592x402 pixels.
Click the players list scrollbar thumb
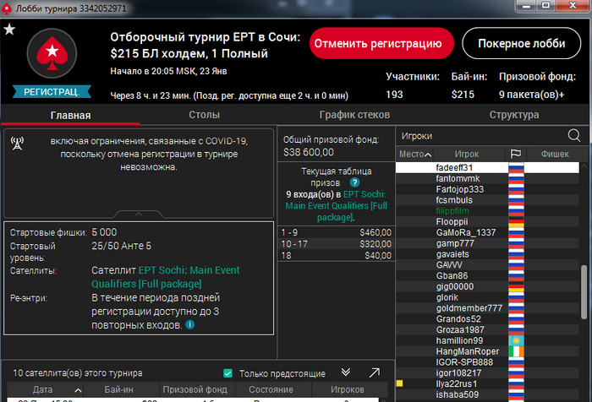point(584,292)
